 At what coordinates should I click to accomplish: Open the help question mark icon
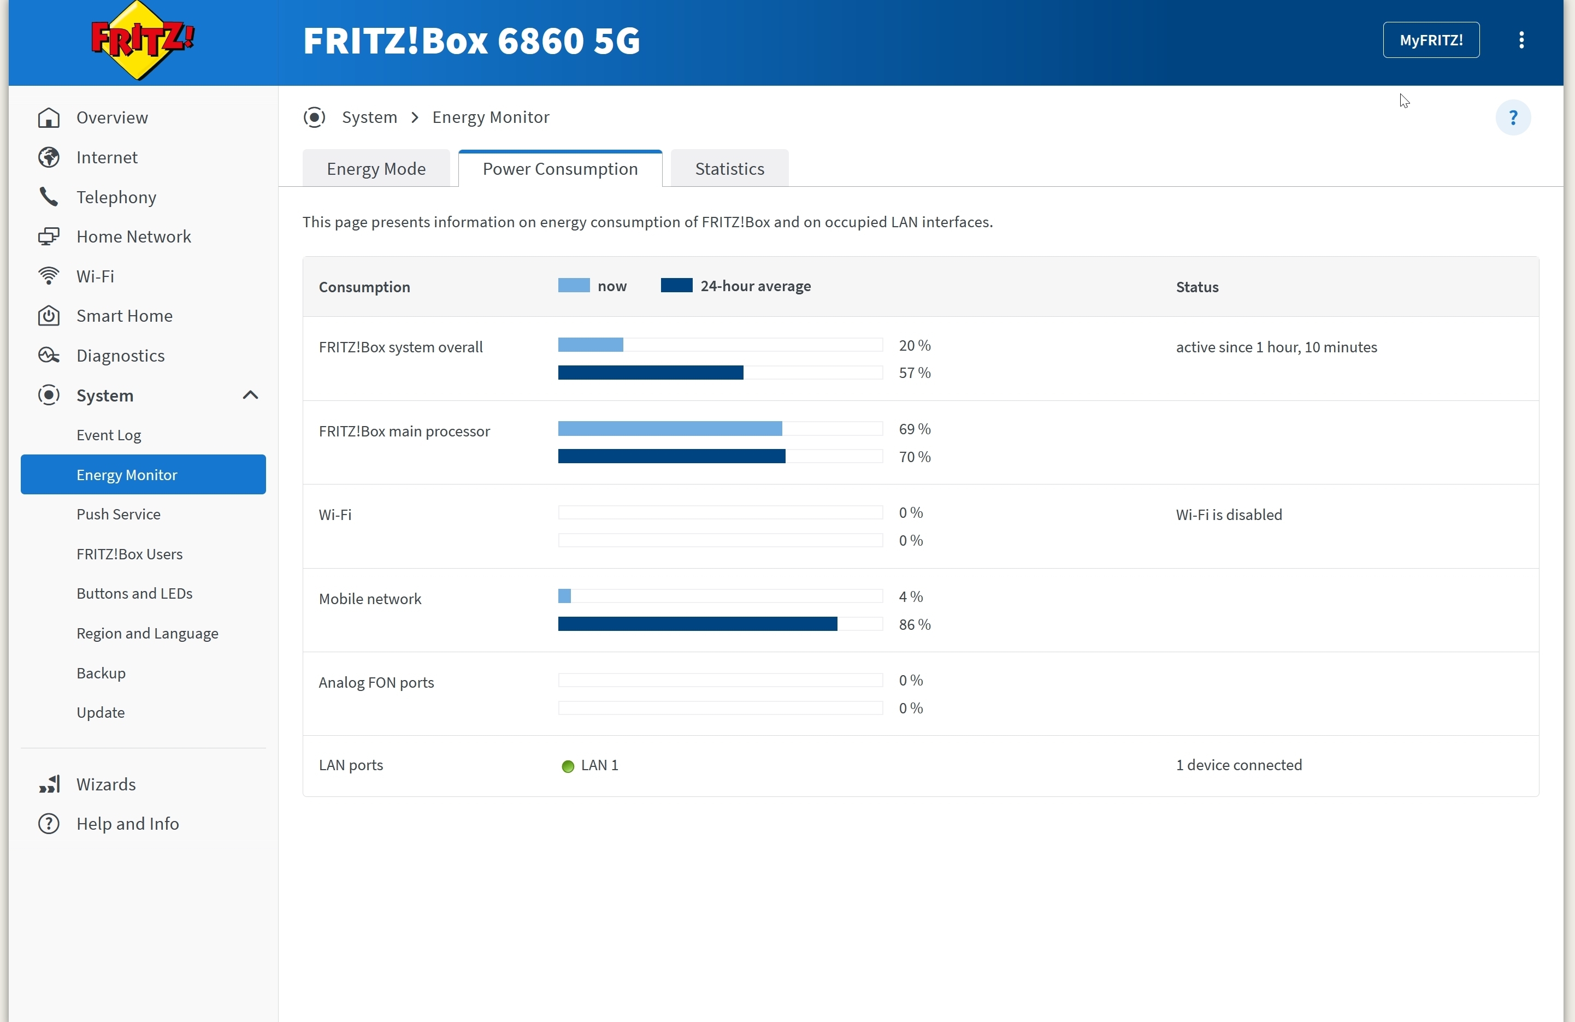click(x=1513, y=118)
